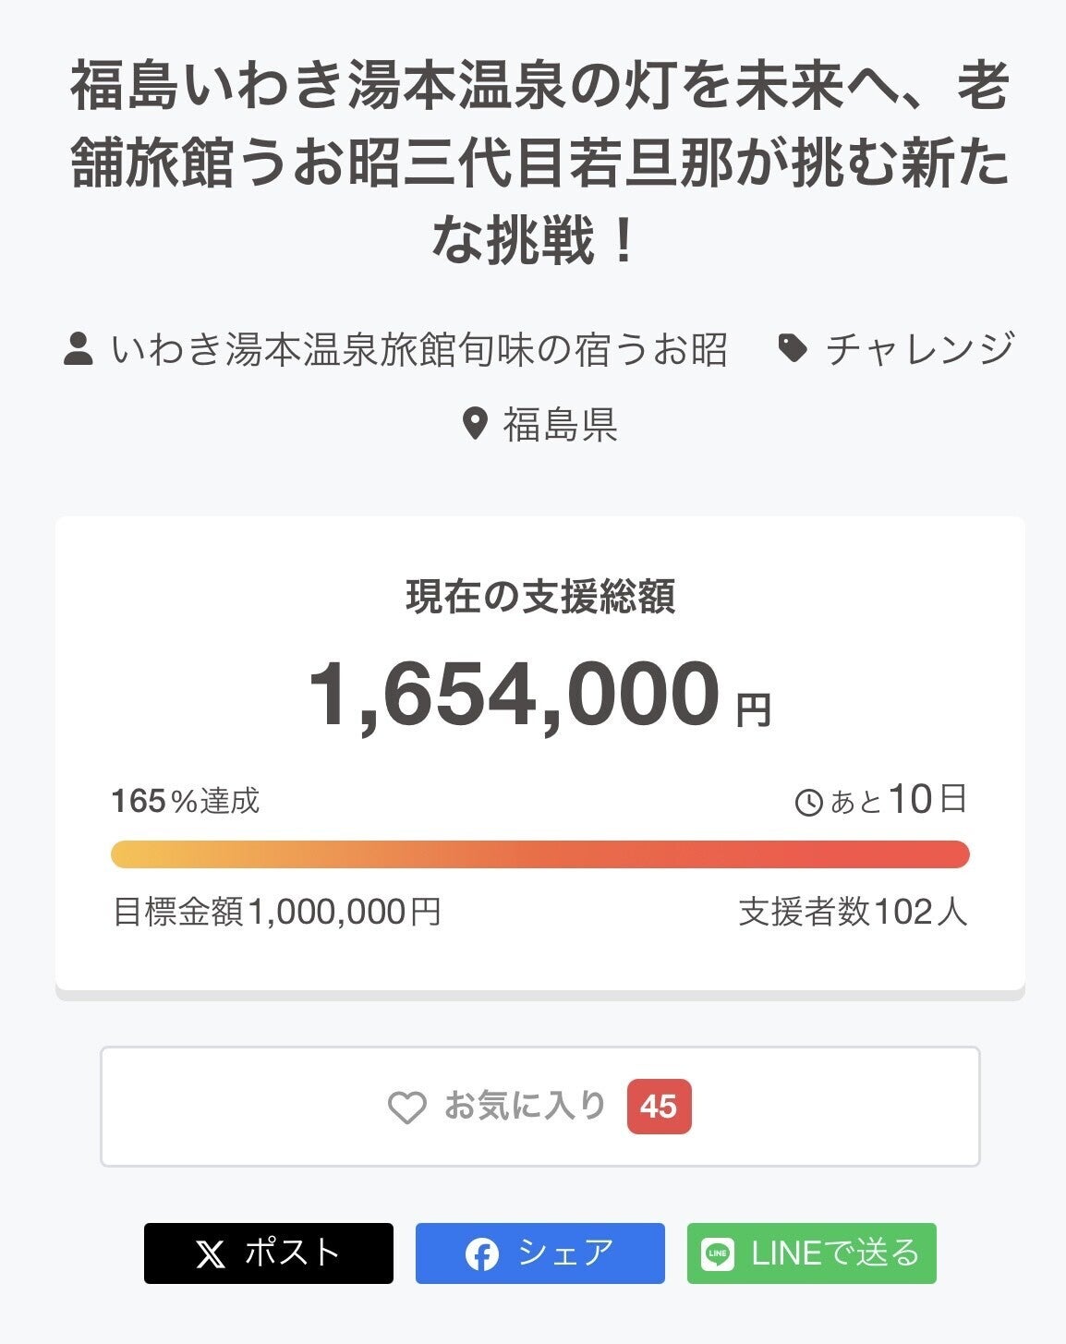Click the LINE logo on the green button
The width and height of the screenshot is (1066, 1344).
coord(718,1253)
